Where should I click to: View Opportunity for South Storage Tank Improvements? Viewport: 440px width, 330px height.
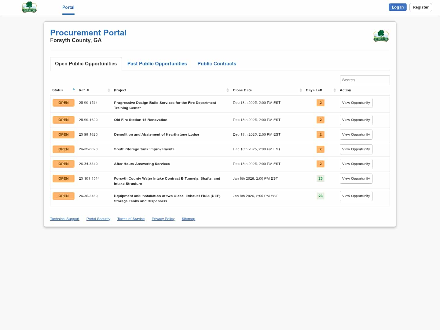coord(356,149)
